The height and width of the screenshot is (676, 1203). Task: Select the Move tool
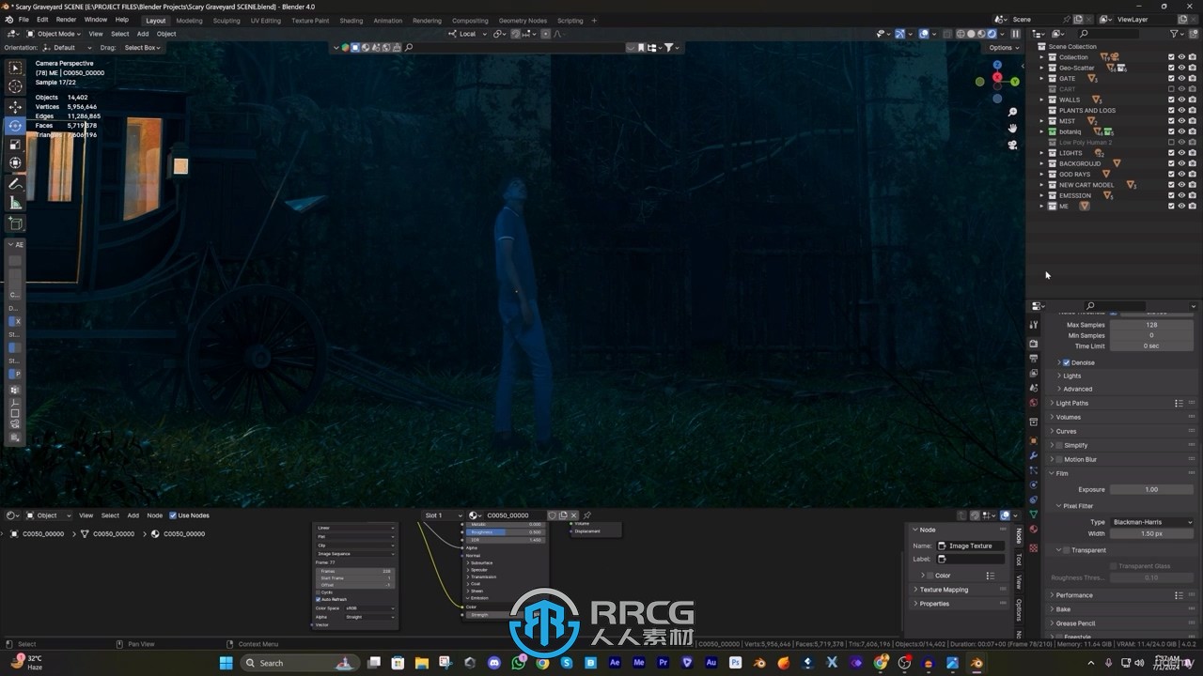point(15,107)
